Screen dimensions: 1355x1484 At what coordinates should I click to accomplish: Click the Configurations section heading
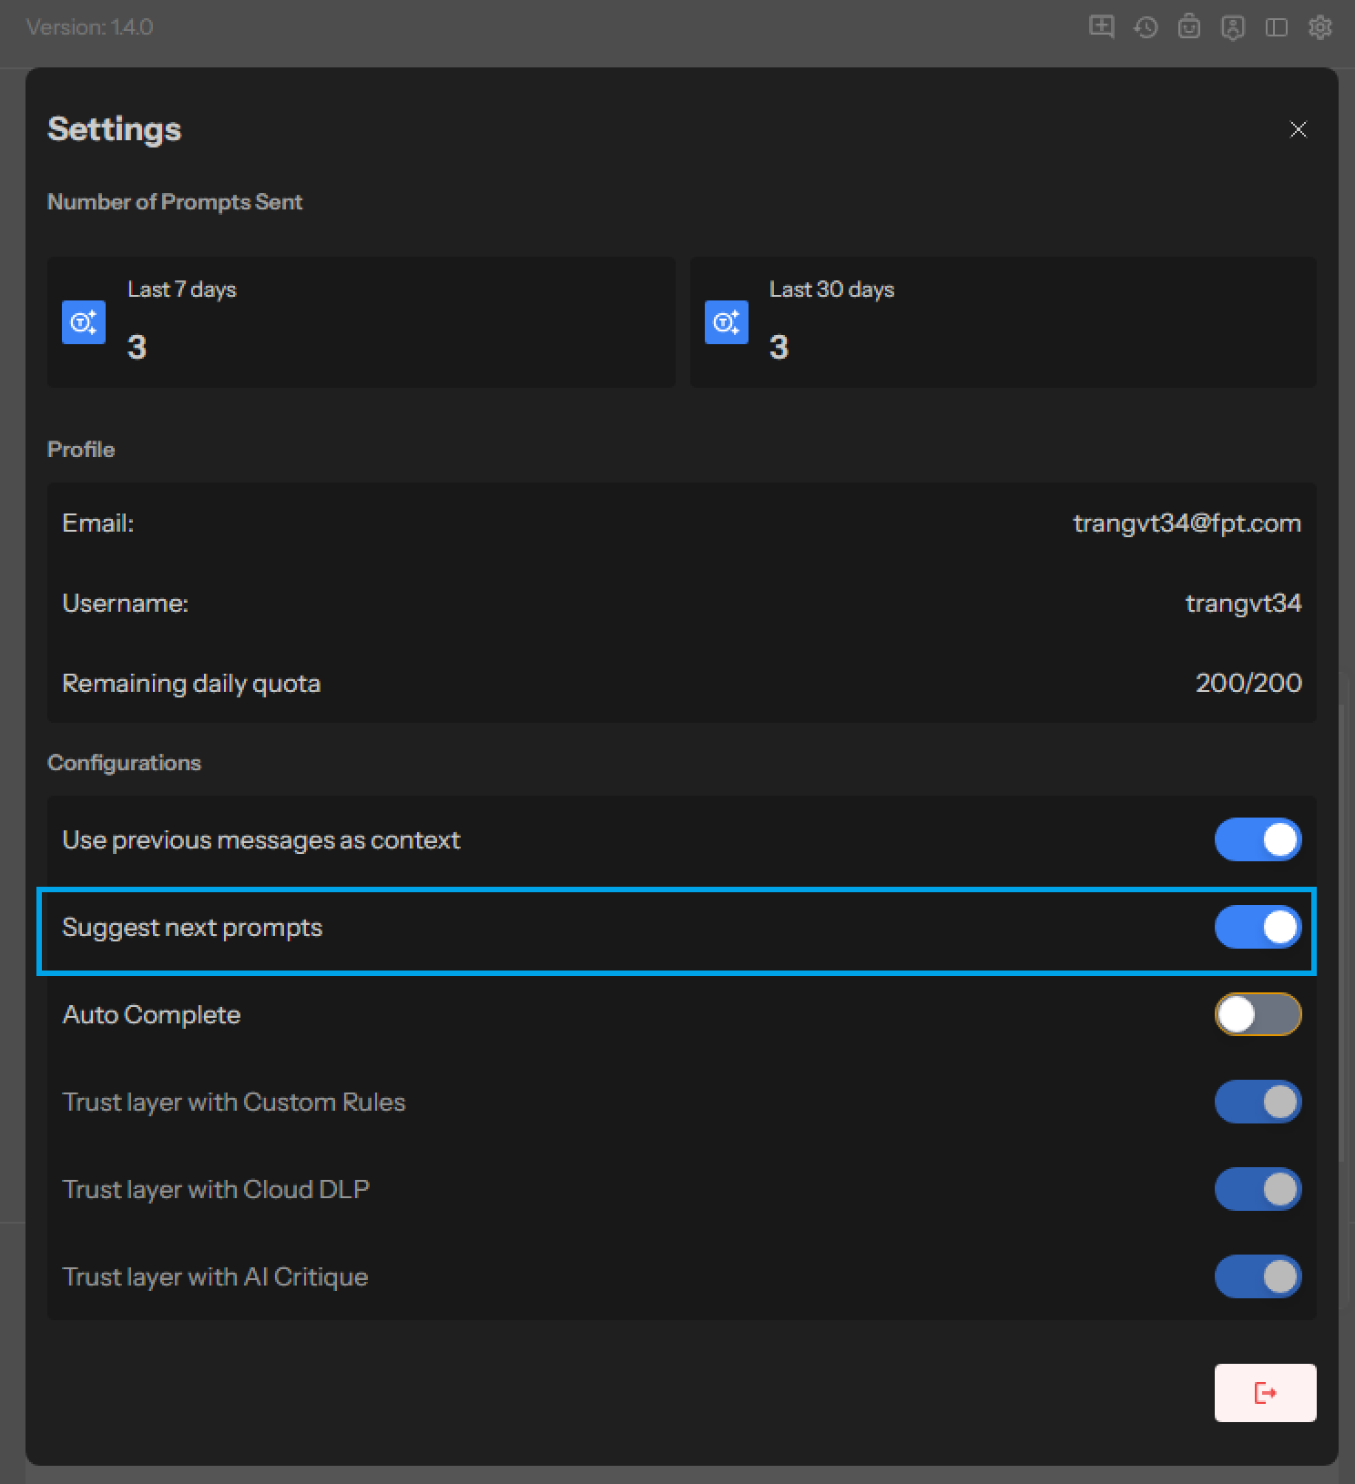124,763
